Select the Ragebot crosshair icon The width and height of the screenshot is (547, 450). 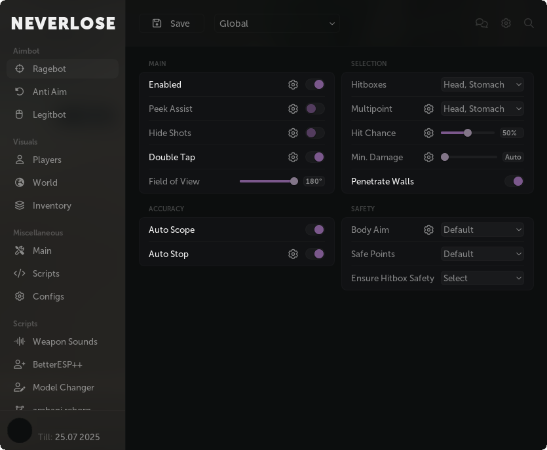pyautogui.click(x=20, y=69)
